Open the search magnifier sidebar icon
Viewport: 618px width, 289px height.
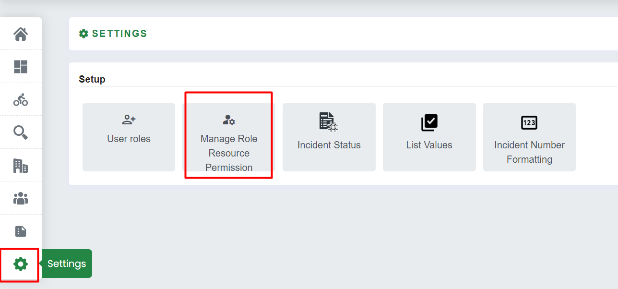coord(21,132)
